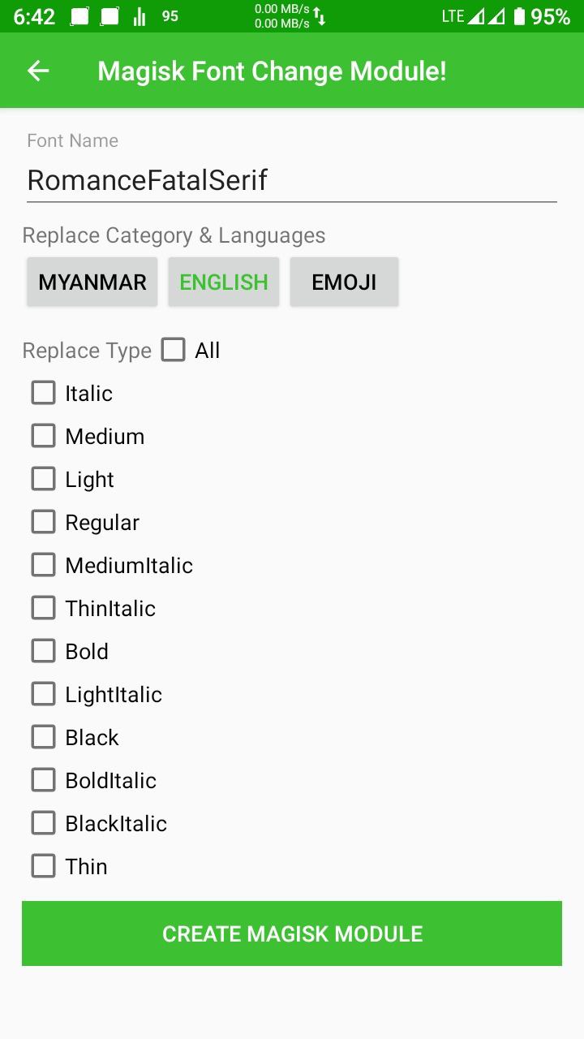
Task: Select the ENGLISH category button
Action: (x=224, y=282)
